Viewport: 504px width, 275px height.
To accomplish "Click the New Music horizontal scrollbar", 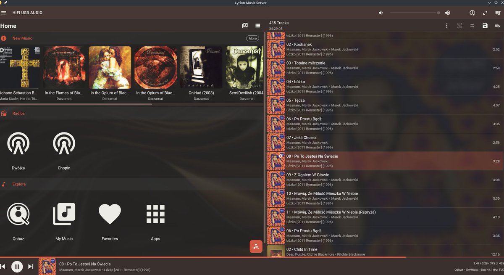I will click(x=76, y=104).
